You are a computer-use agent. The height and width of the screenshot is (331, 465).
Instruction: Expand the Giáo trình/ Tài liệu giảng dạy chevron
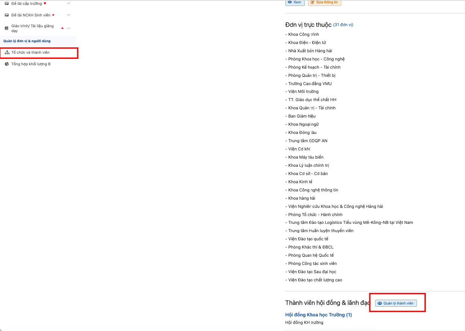coord(68,28)
